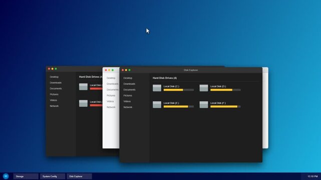
Task: Close the Disk Explorer window with red button
Action: [123, 70]
